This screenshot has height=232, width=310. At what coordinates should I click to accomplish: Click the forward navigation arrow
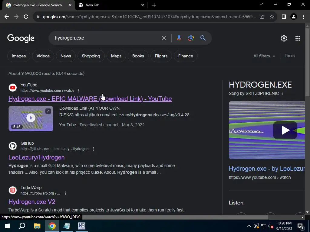[16, 17]
